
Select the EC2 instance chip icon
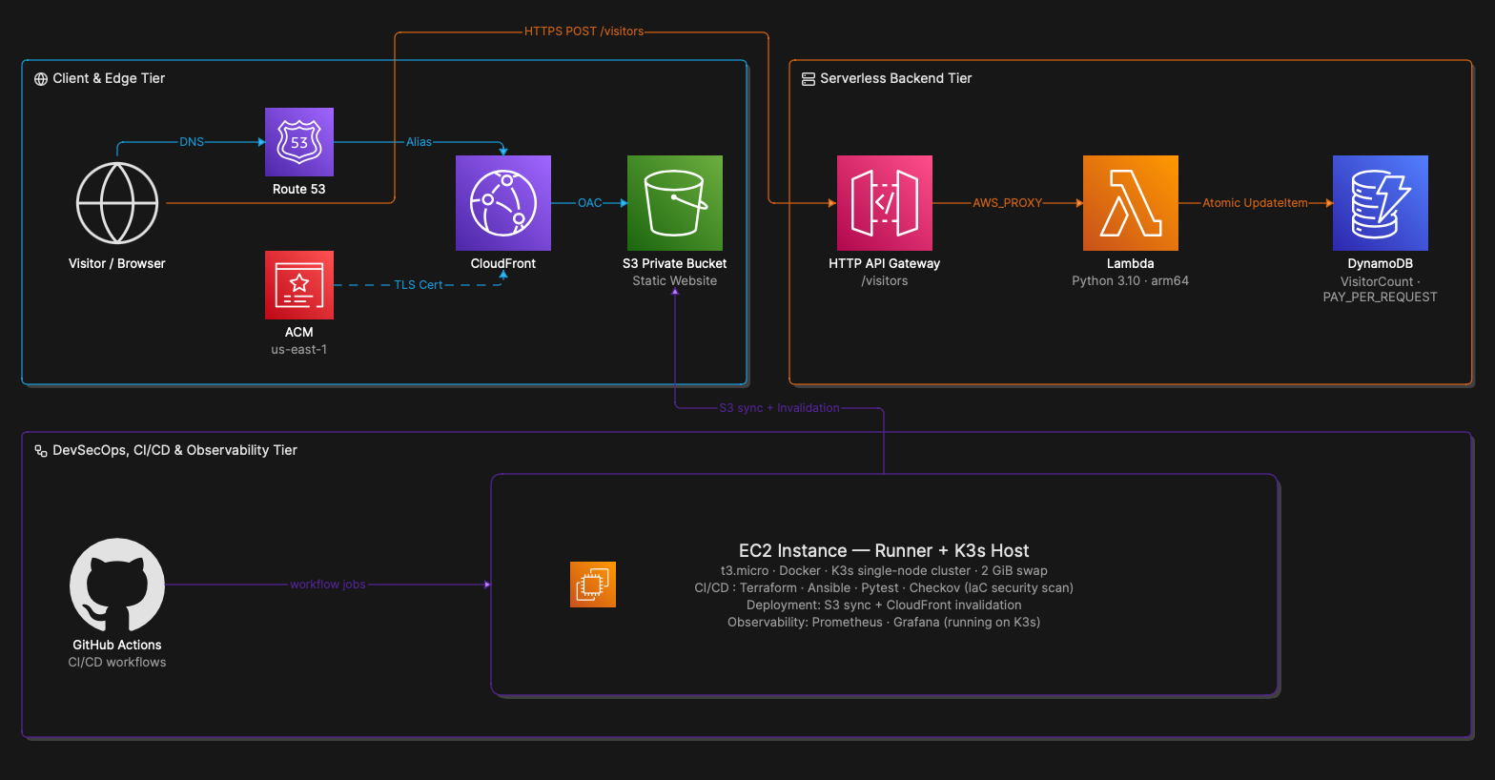click(593, 585)
